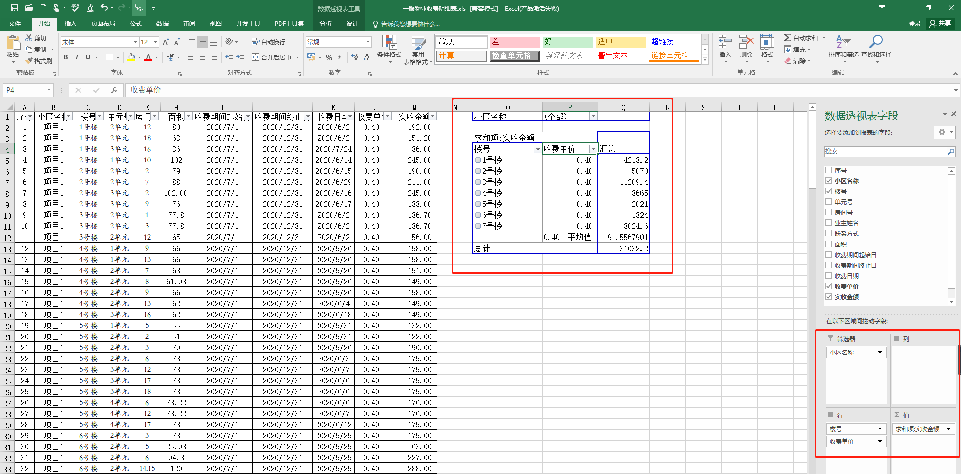Image resolution: width=961 pixels, height=474 pixels.
Task: Switch to the 插入 ribbon tab
Action: pos(71,24)
